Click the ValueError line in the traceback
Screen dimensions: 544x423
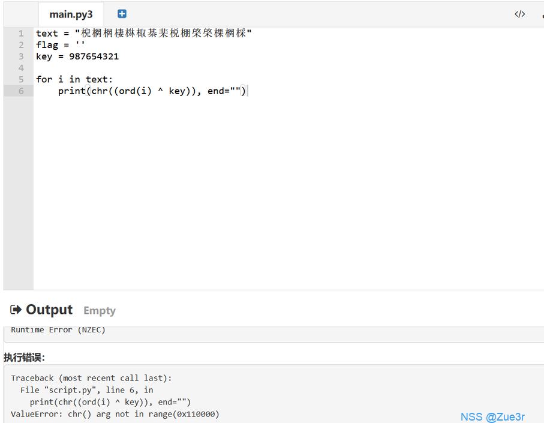(x=115, y=414)
